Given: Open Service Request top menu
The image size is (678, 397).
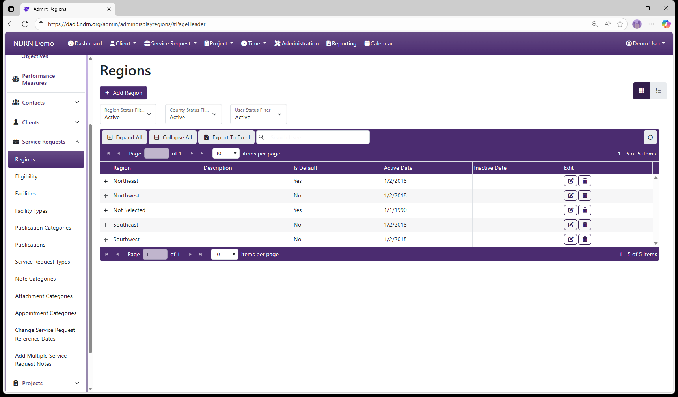Looking at the screenshot, I should (170, 43).
